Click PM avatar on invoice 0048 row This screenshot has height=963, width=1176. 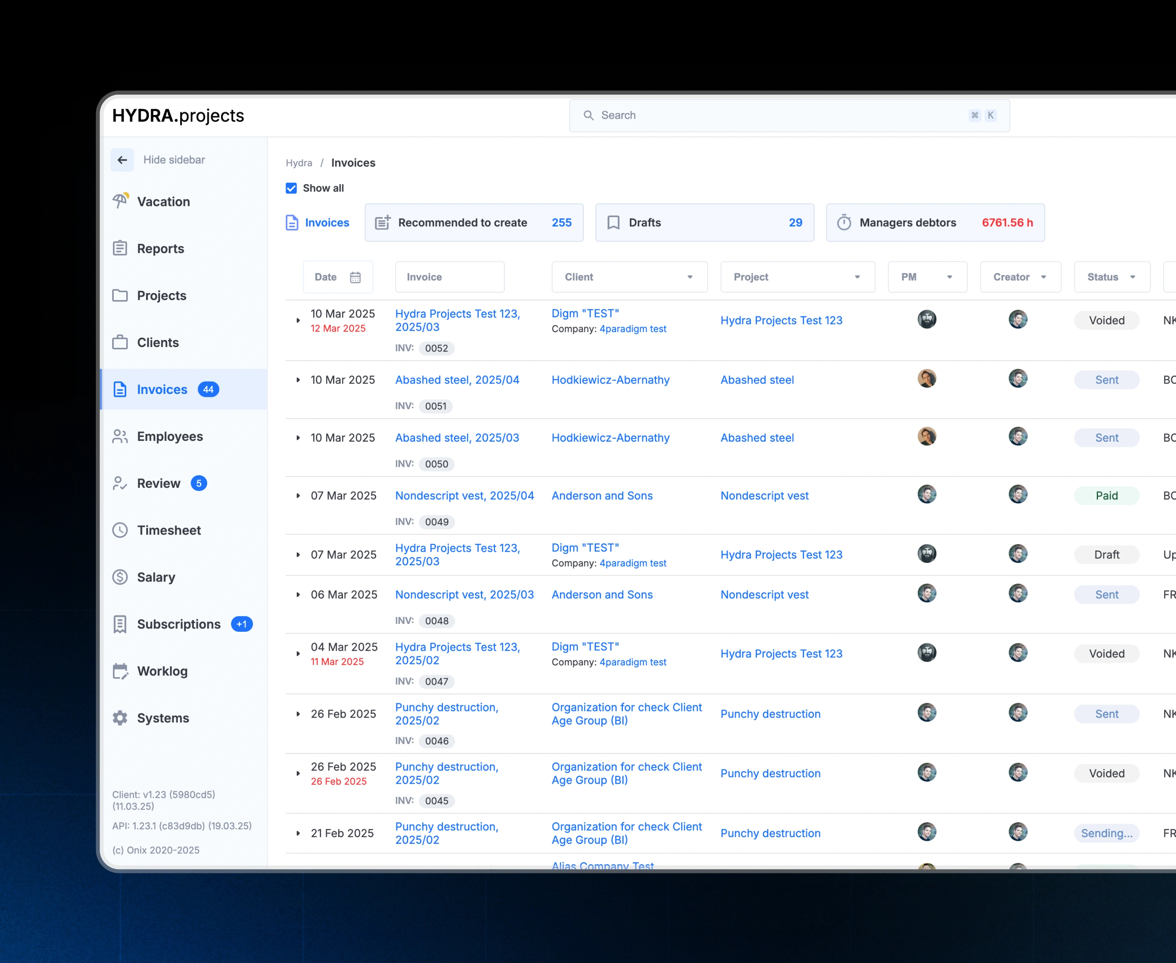[927, 594]
